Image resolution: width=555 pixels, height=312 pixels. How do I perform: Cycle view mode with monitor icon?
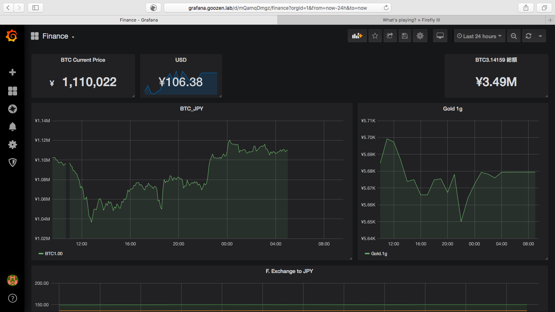tap(440, 36)
